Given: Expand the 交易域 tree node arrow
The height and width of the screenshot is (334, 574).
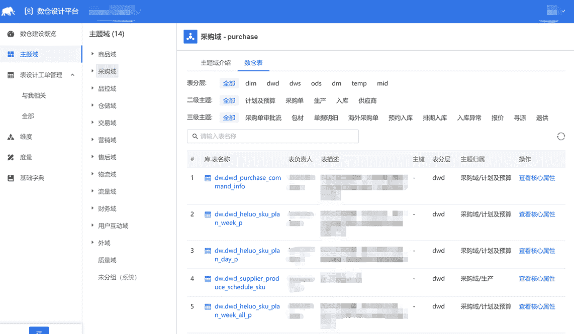Looking at the screenshot, I should pyautogui.click(x=92, y=123).
